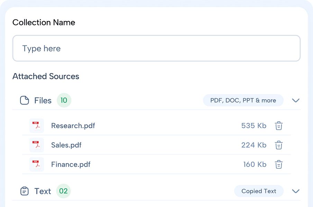Open the Research.pdf file name
The width and height of the screenshot is (313, 207).
point(73,126)
